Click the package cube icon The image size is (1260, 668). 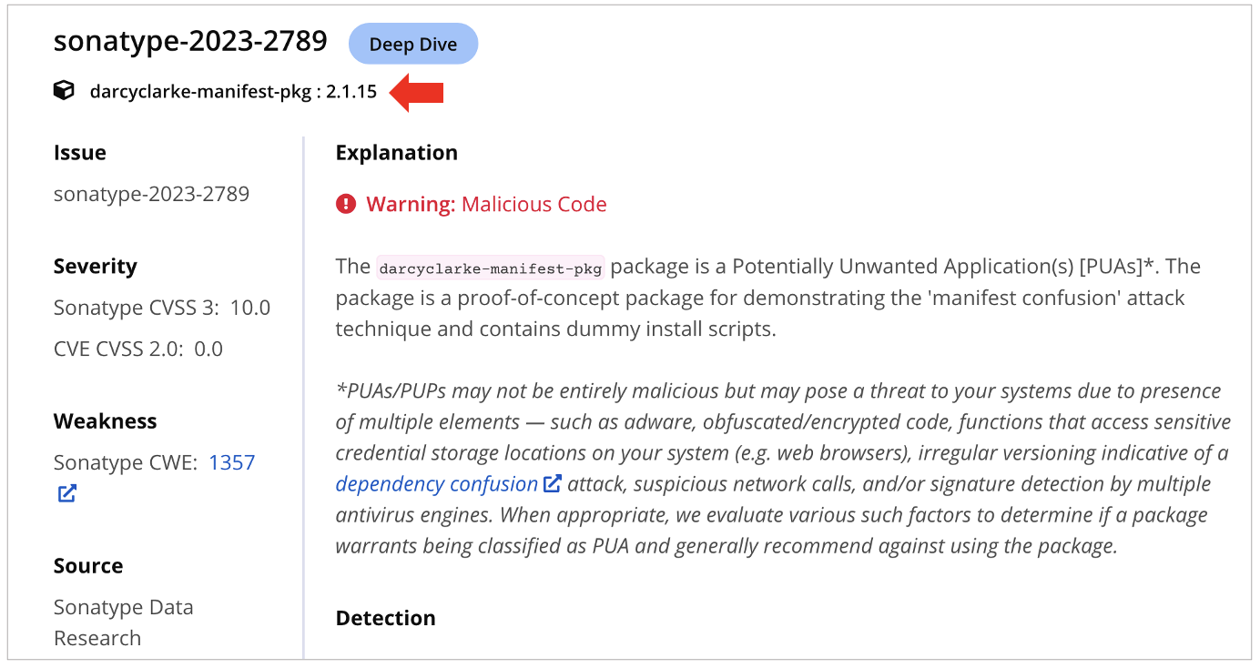64,91
